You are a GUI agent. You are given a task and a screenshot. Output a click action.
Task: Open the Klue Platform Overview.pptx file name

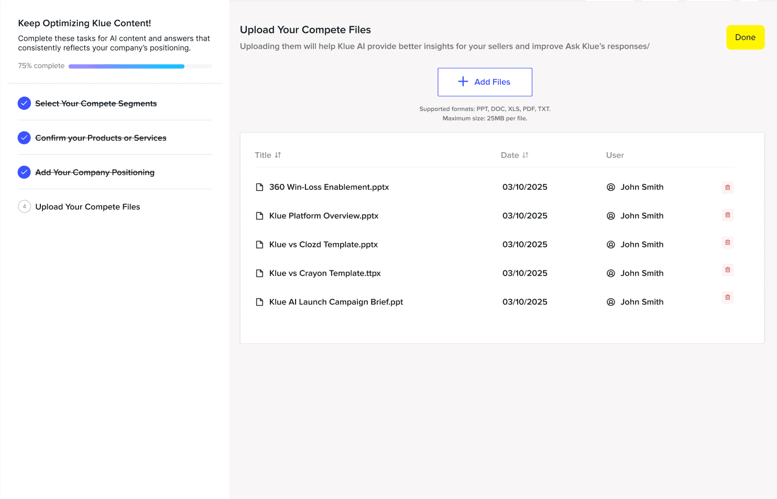pyautogui.click(x=324, y=216)
